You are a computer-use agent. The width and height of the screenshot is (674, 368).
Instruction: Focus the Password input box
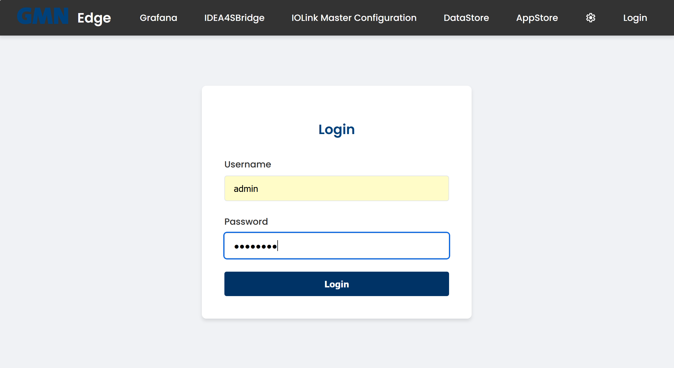pyautogui.click(x=336, y=245)
